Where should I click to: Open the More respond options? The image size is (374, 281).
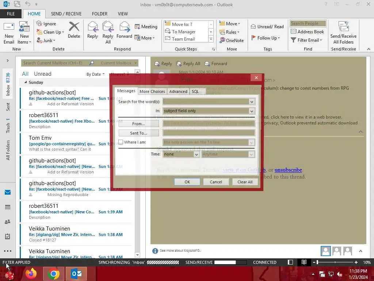[145, 38]
